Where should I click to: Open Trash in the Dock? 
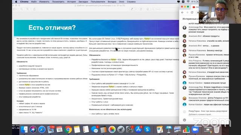217,129
